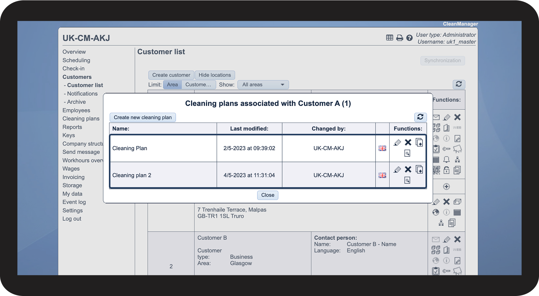Open "Scheduling" in the sidebar menu
This screenshot has width=539, height=296.
(x=76, y=60)
